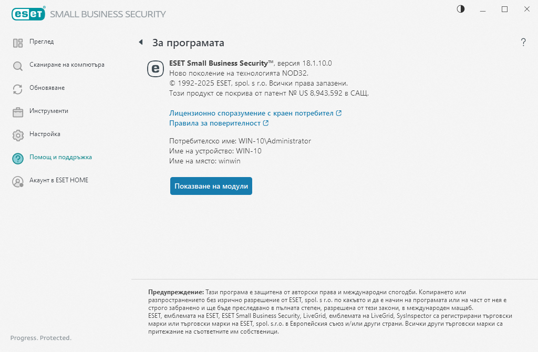Minimize the application window
Viewport: 538px width, 352px height.
tap(482, 9)
